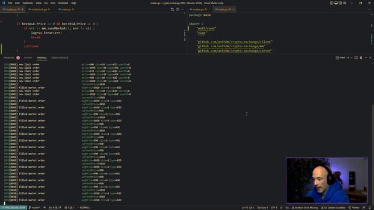This screenshot has width=374, height=210.
Task: Open More Actions for the left editor group
Action: point(183,9)
